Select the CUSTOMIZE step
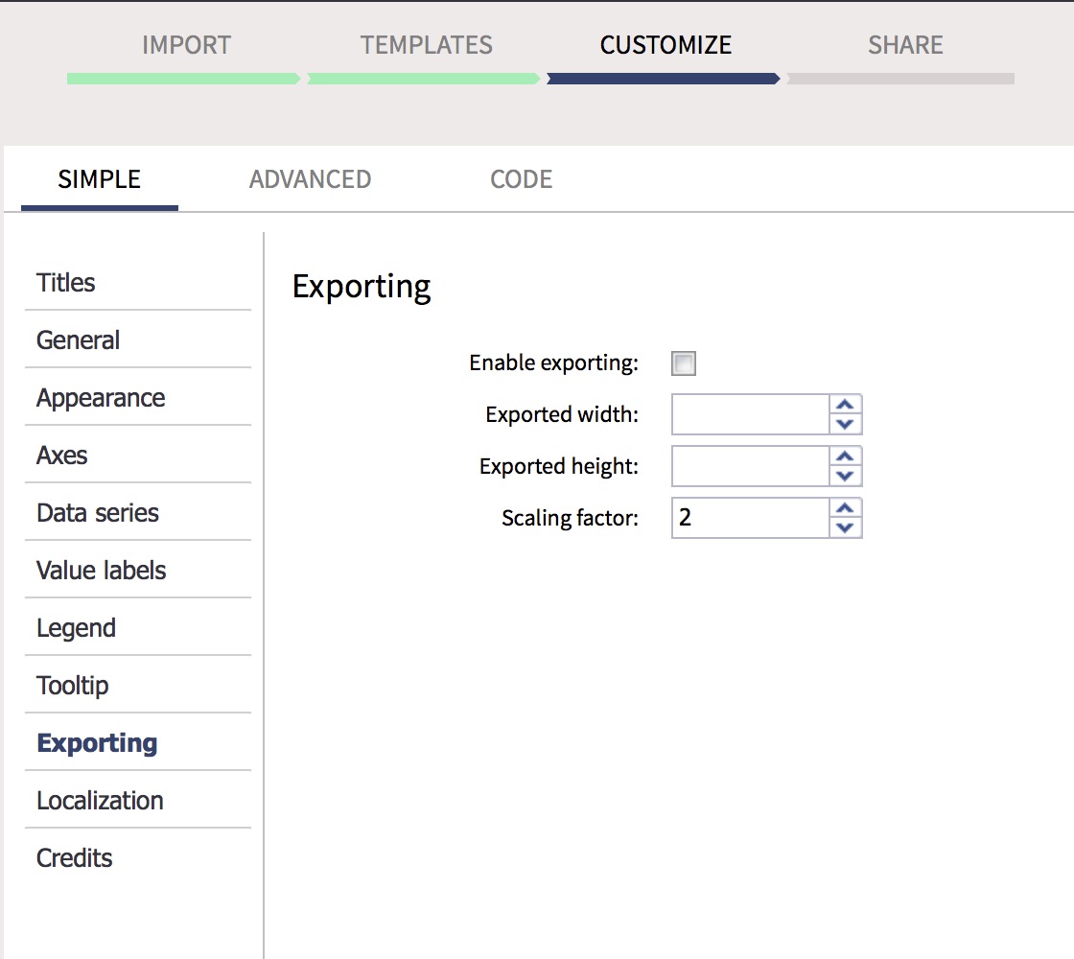 pos(665,45)
